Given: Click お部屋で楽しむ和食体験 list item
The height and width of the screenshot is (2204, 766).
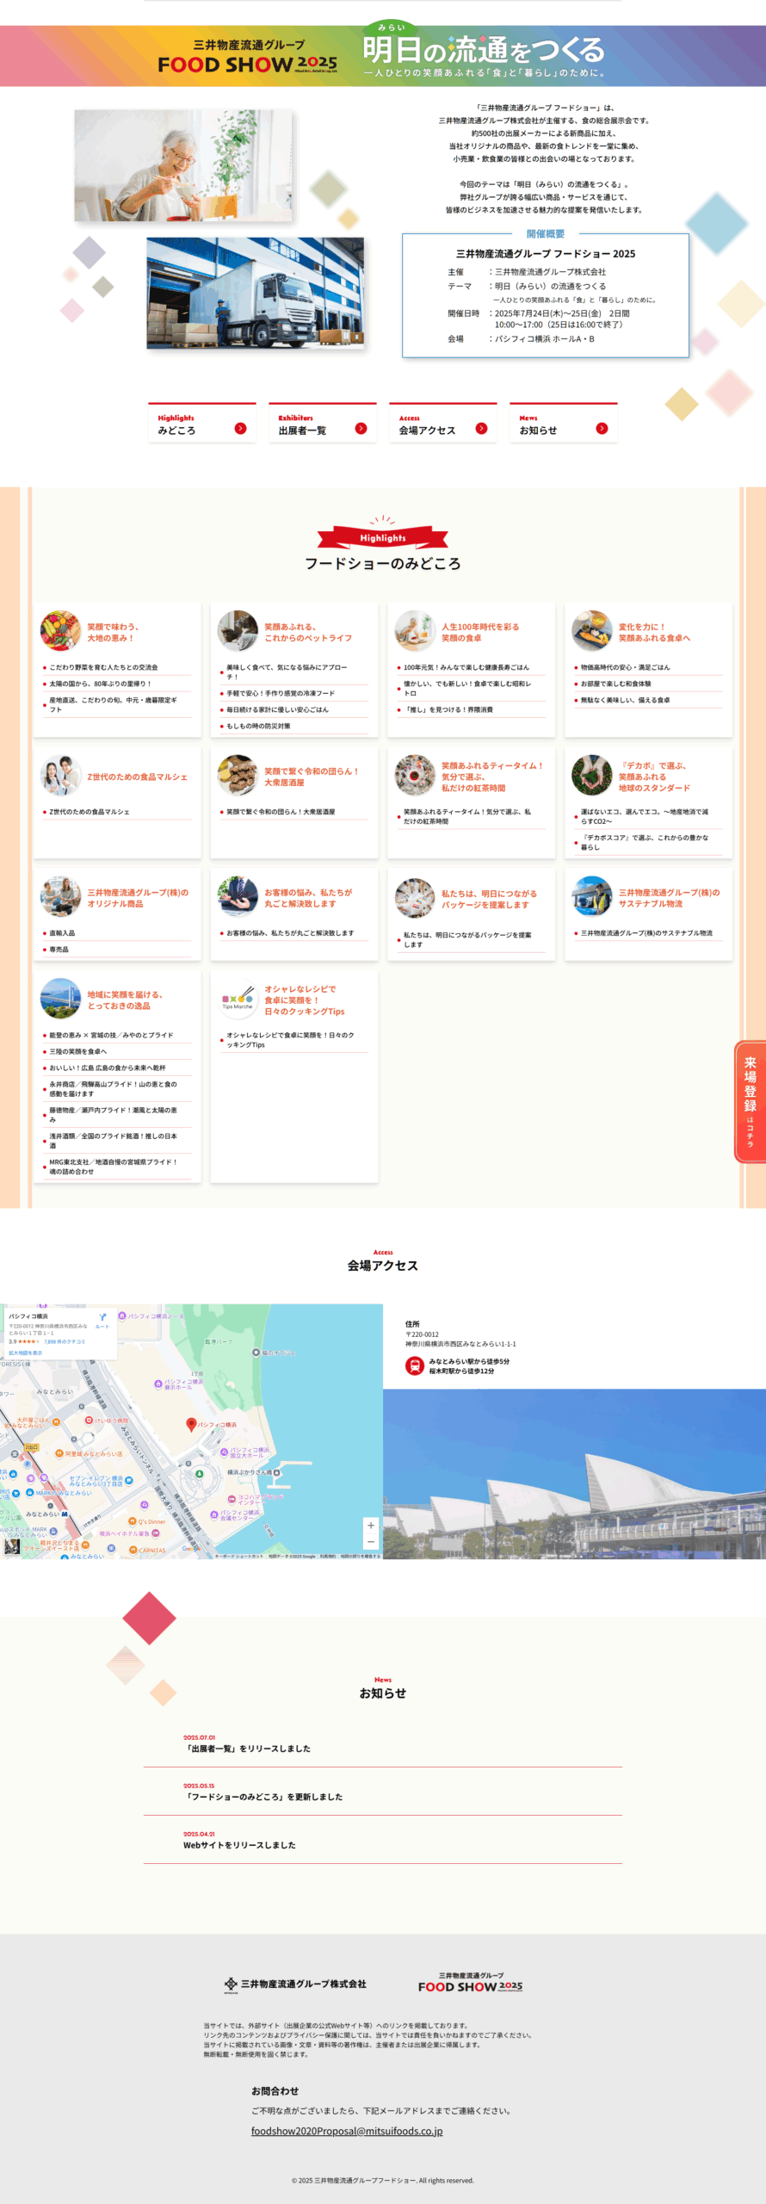Looking at the screenshot, I should [x=648, y=684].
